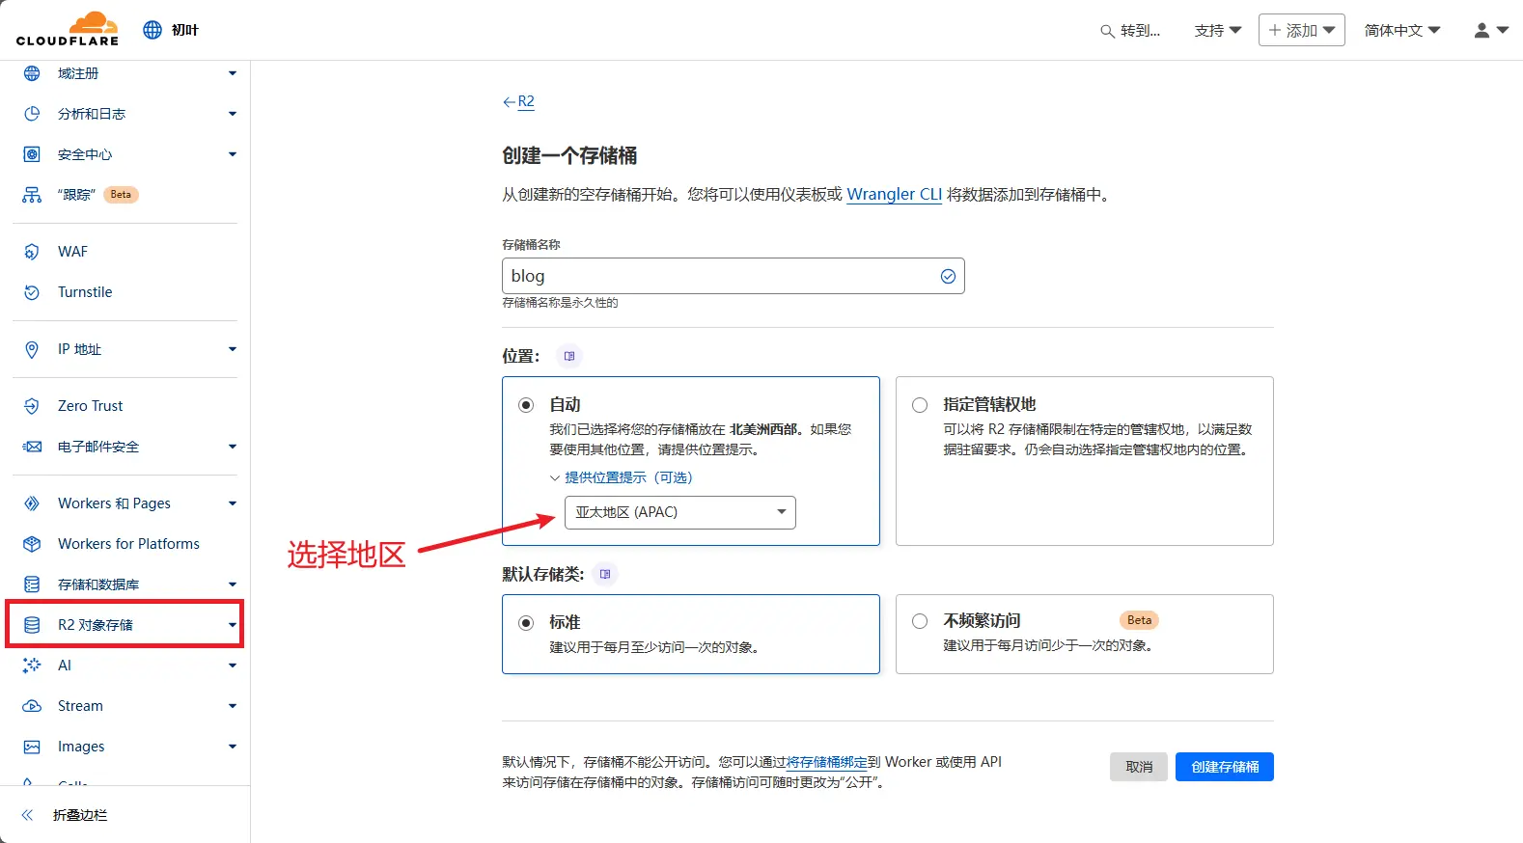The image size is (1523, 843).
Task: Expand the 安全中心 sidebar arrow
Action: [x=233, y=154]
